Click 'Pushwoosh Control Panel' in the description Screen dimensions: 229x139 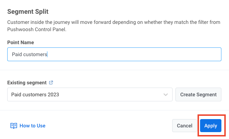37,29
